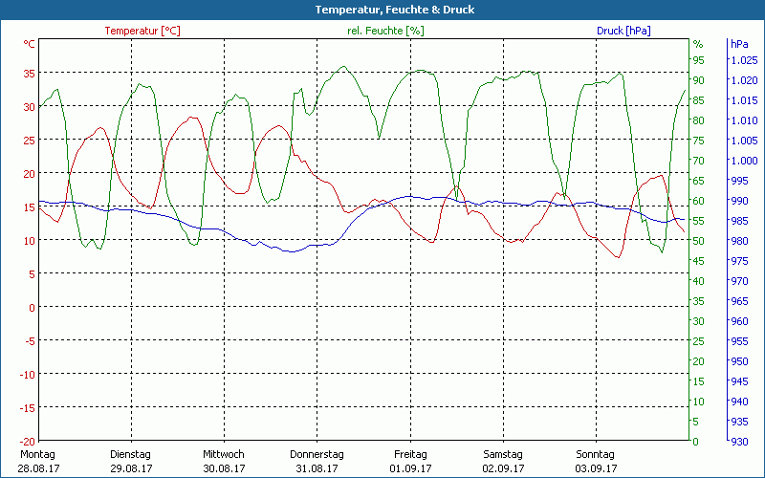Click the date '29.08.17'

(131, 468)
